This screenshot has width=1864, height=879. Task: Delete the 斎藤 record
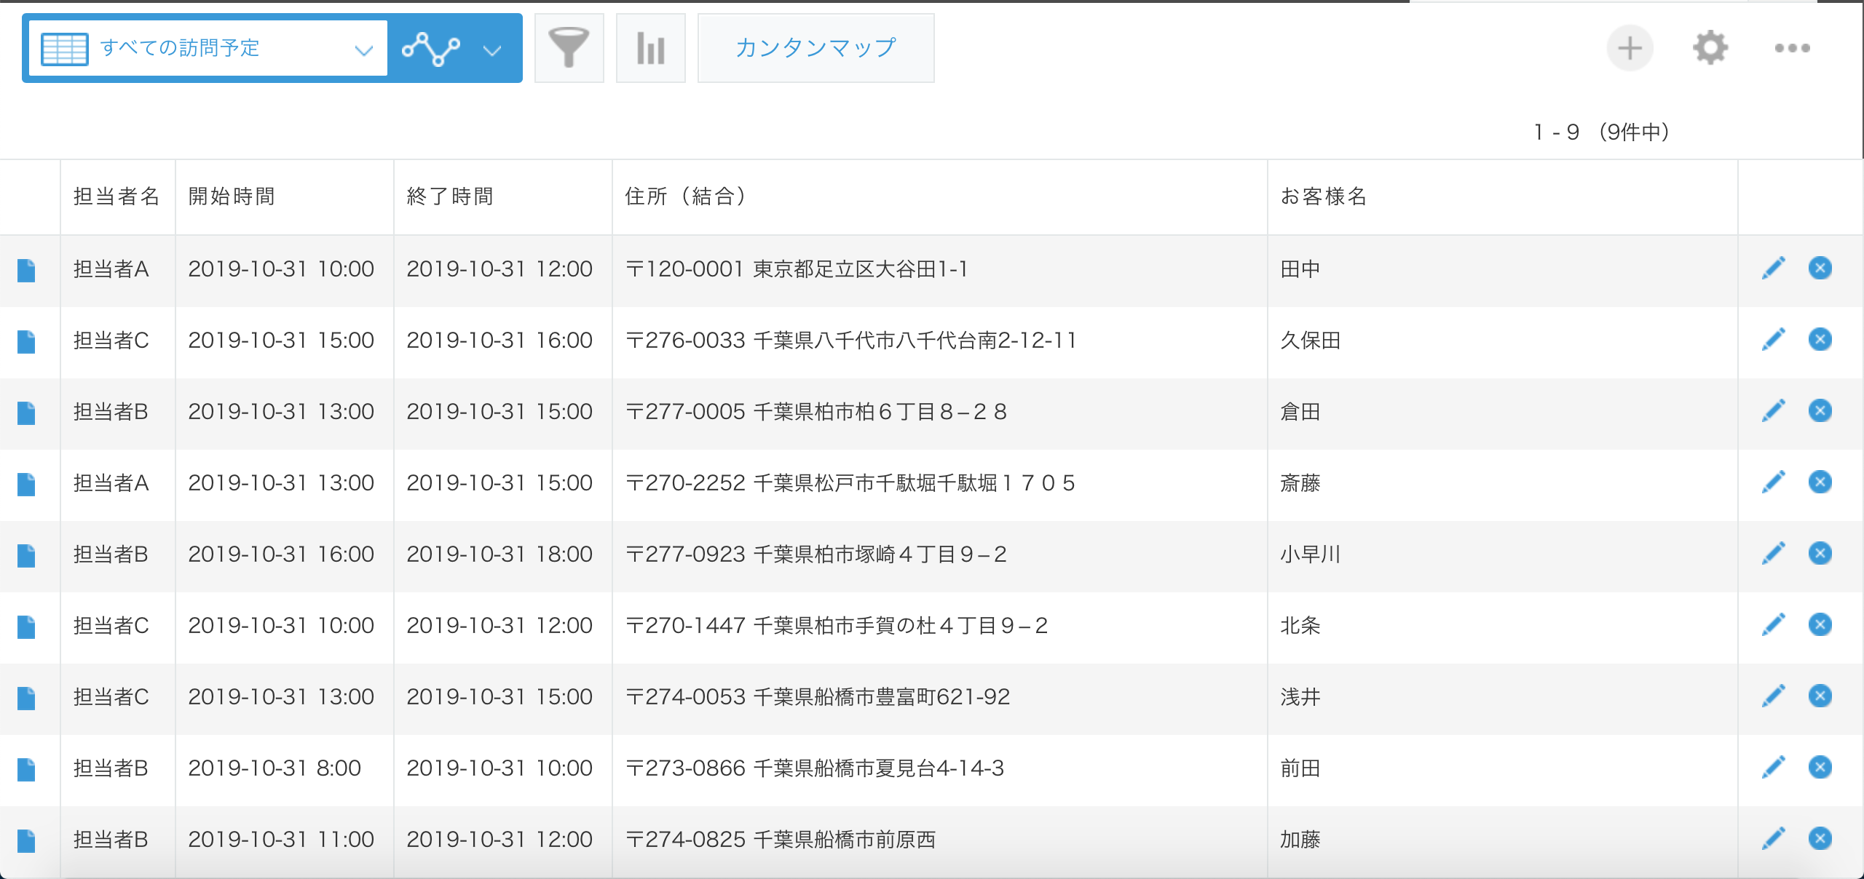click(1820, 482)
